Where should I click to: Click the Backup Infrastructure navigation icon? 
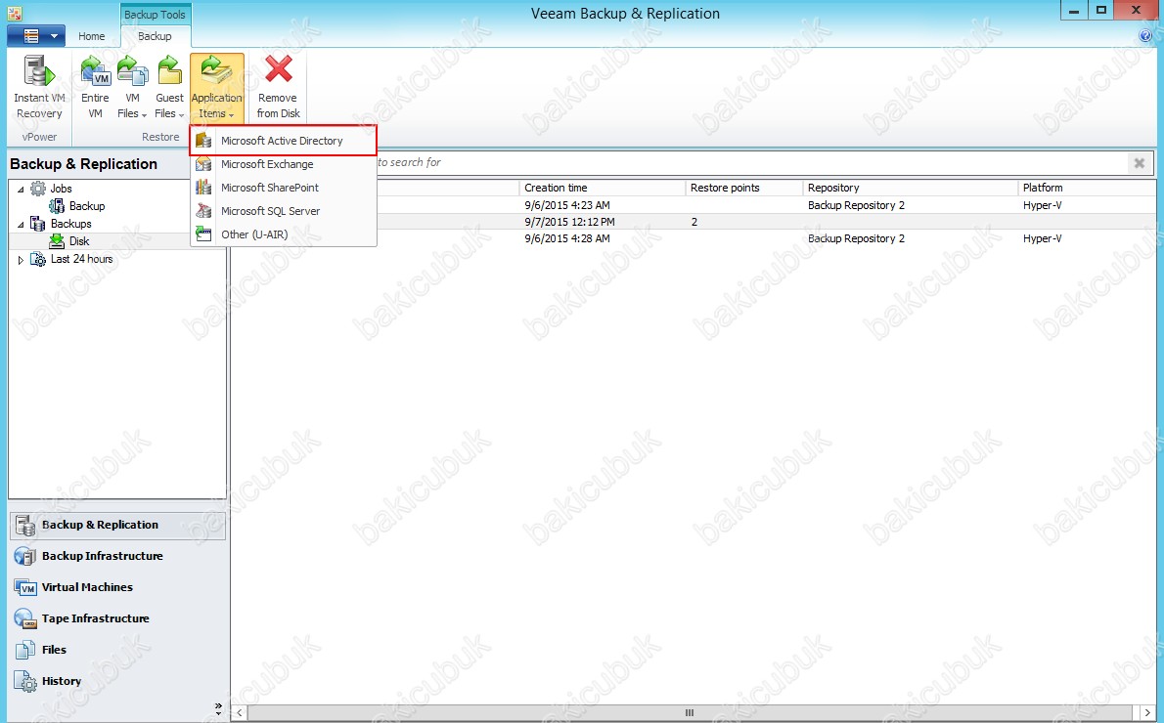(25, 556)
